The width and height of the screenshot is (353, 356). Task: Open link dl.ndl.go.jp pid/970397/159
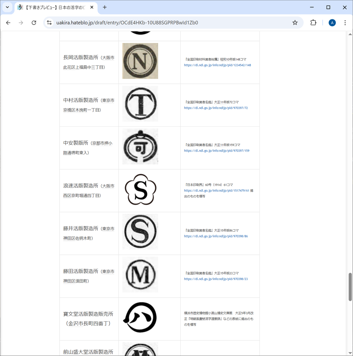click(217, 151)
